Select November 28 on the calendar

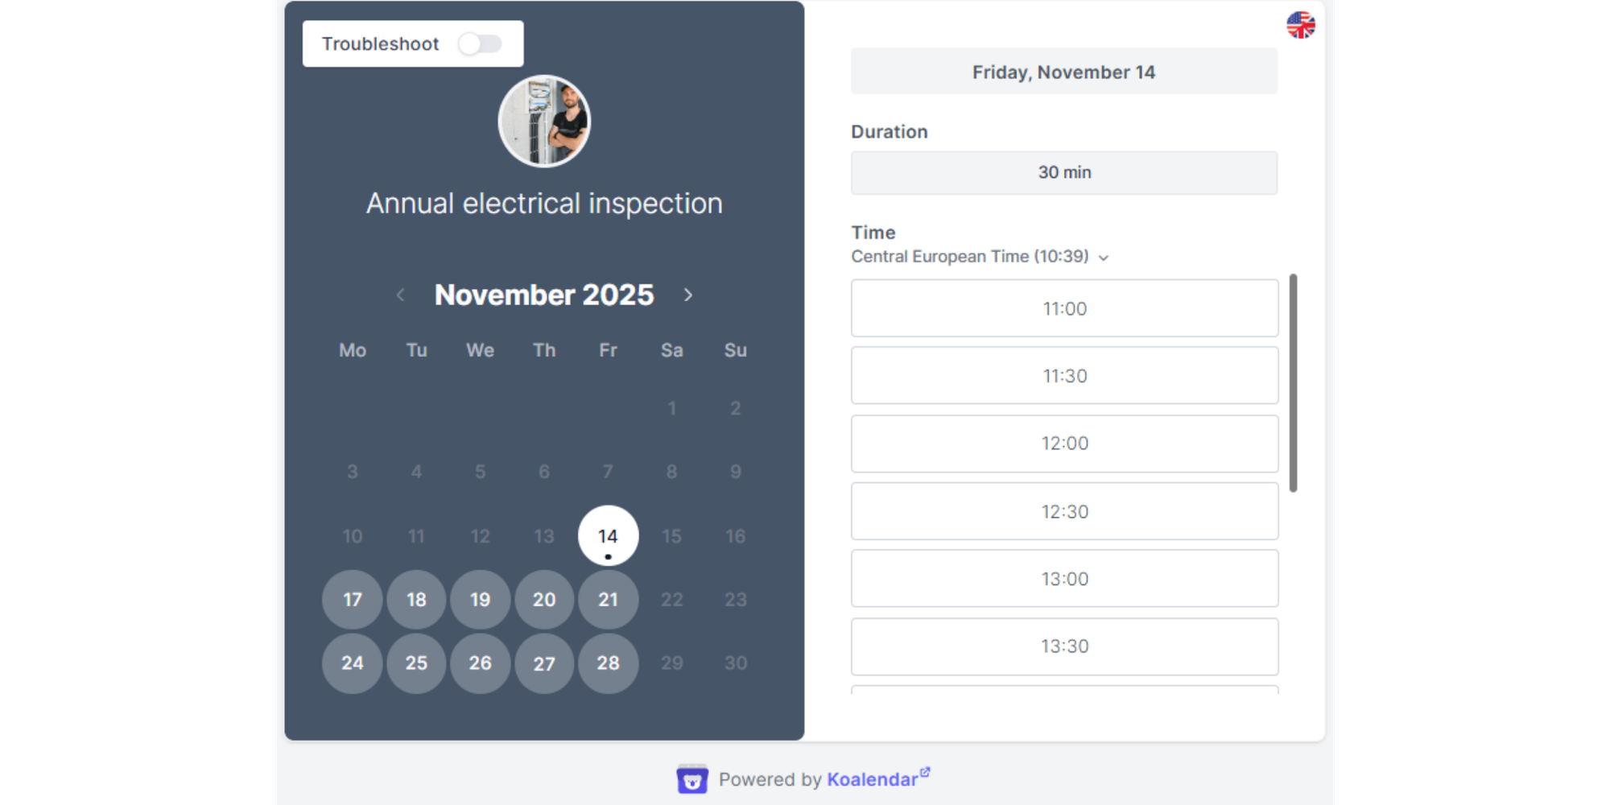(608, 663)
